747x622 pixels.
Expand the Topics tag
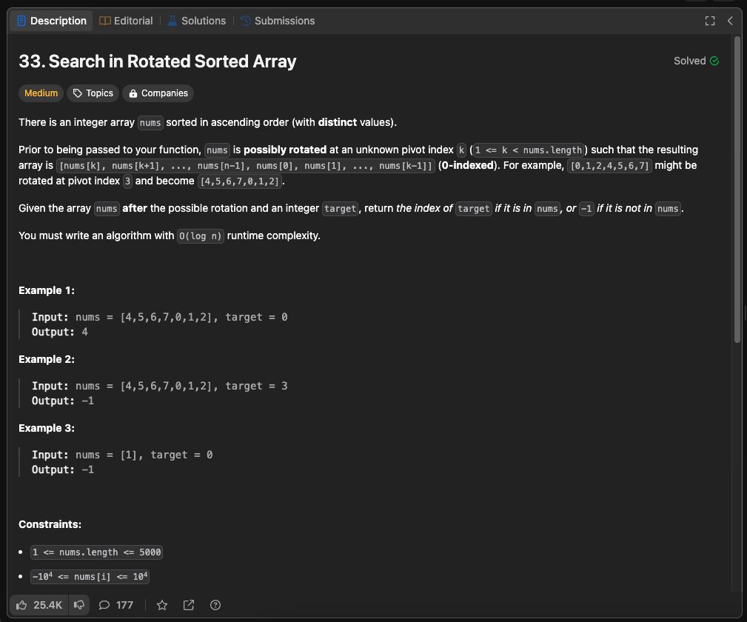[x=93, y=93]
